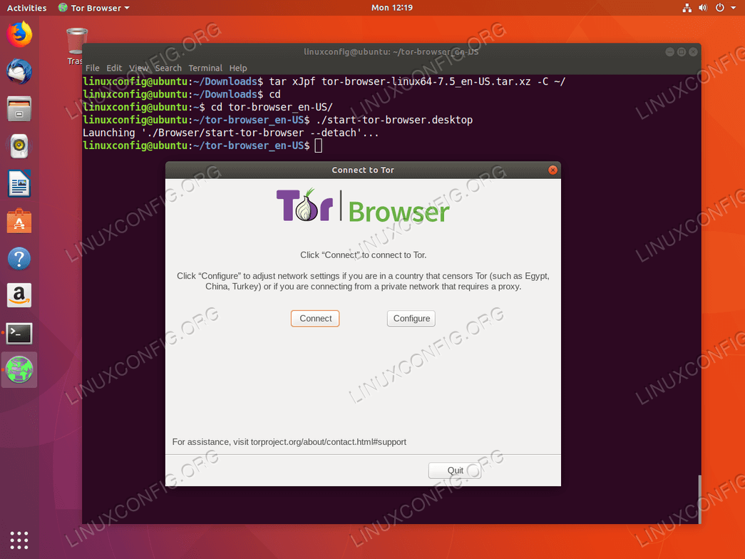Open the View menu in terminal
Image resolution: width=745 pixels, height=559 pixels.
(139, 68)
